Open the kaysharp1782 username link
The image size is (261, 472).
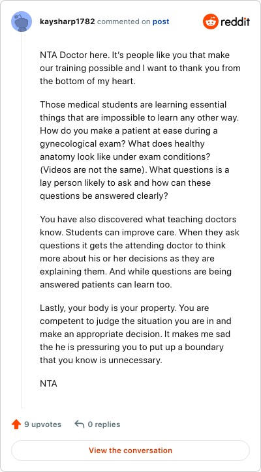tap(67, 22)
